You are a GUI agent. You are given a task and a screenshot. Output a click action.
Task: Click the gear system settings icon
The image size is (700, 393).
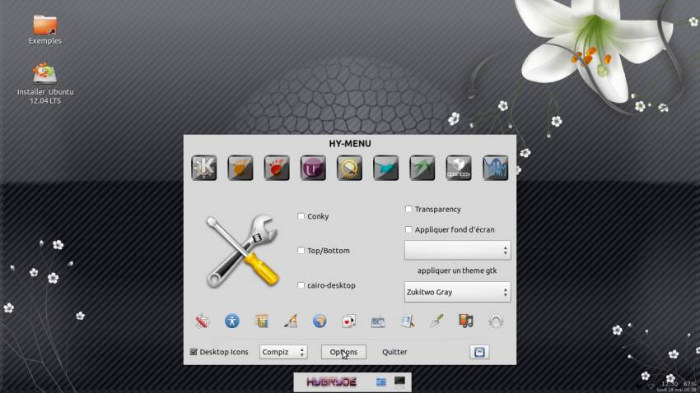pos(495,321)
